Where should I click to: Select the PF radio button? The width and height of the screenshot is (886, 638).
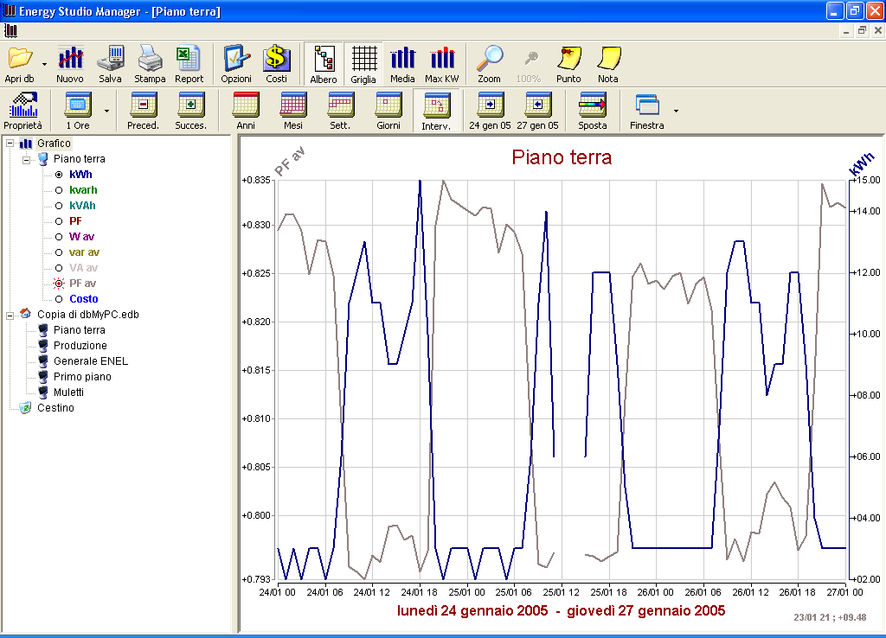(x=59, y=221)
